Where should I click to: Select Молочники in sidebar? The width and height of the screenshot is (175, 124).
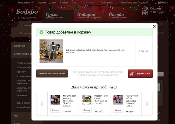22,95
